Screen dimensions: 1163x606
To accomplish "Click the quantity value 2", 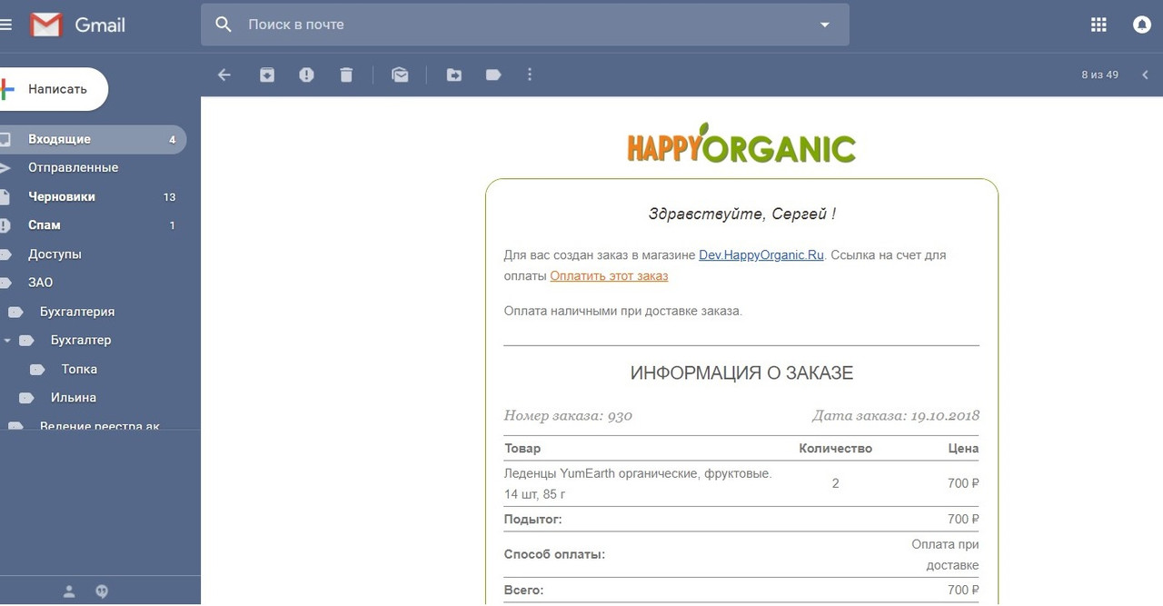I will point(835,483).
